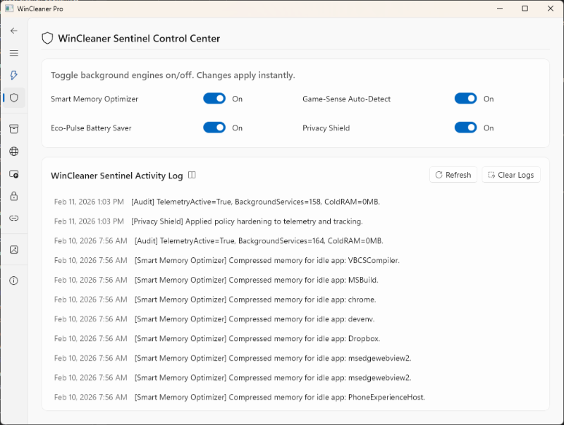564x425 pixels.
Task: Open the hamburger navigation menu
Action: (13, 53)
